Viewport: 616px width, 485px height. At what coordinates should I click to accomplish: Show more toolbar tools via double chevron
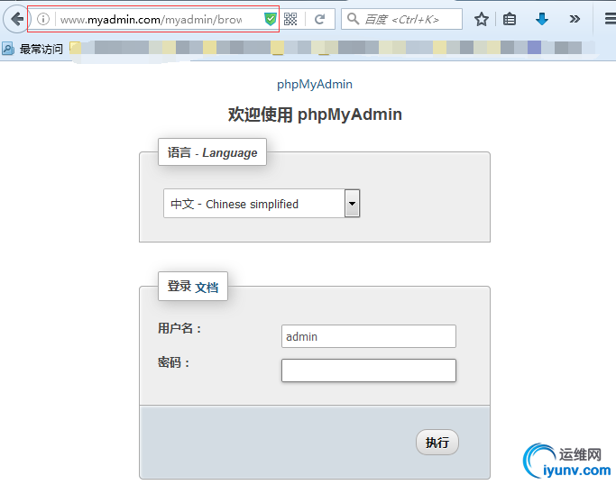tap(575, 19)
